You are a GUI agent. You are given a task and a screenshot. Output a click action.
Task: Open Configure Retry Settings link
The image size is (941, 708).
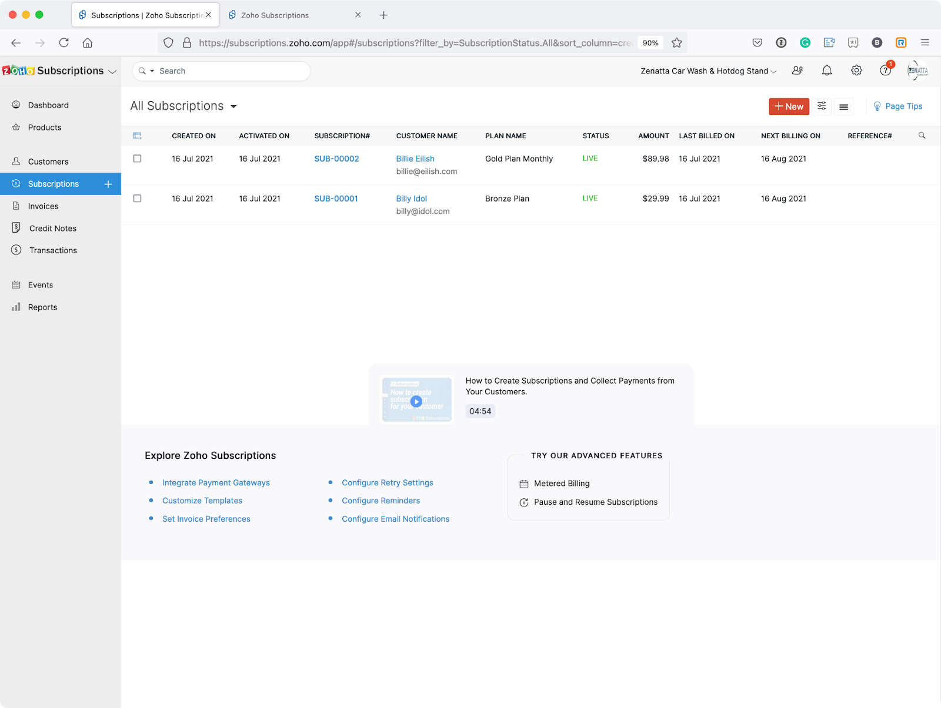click(388, 483)
